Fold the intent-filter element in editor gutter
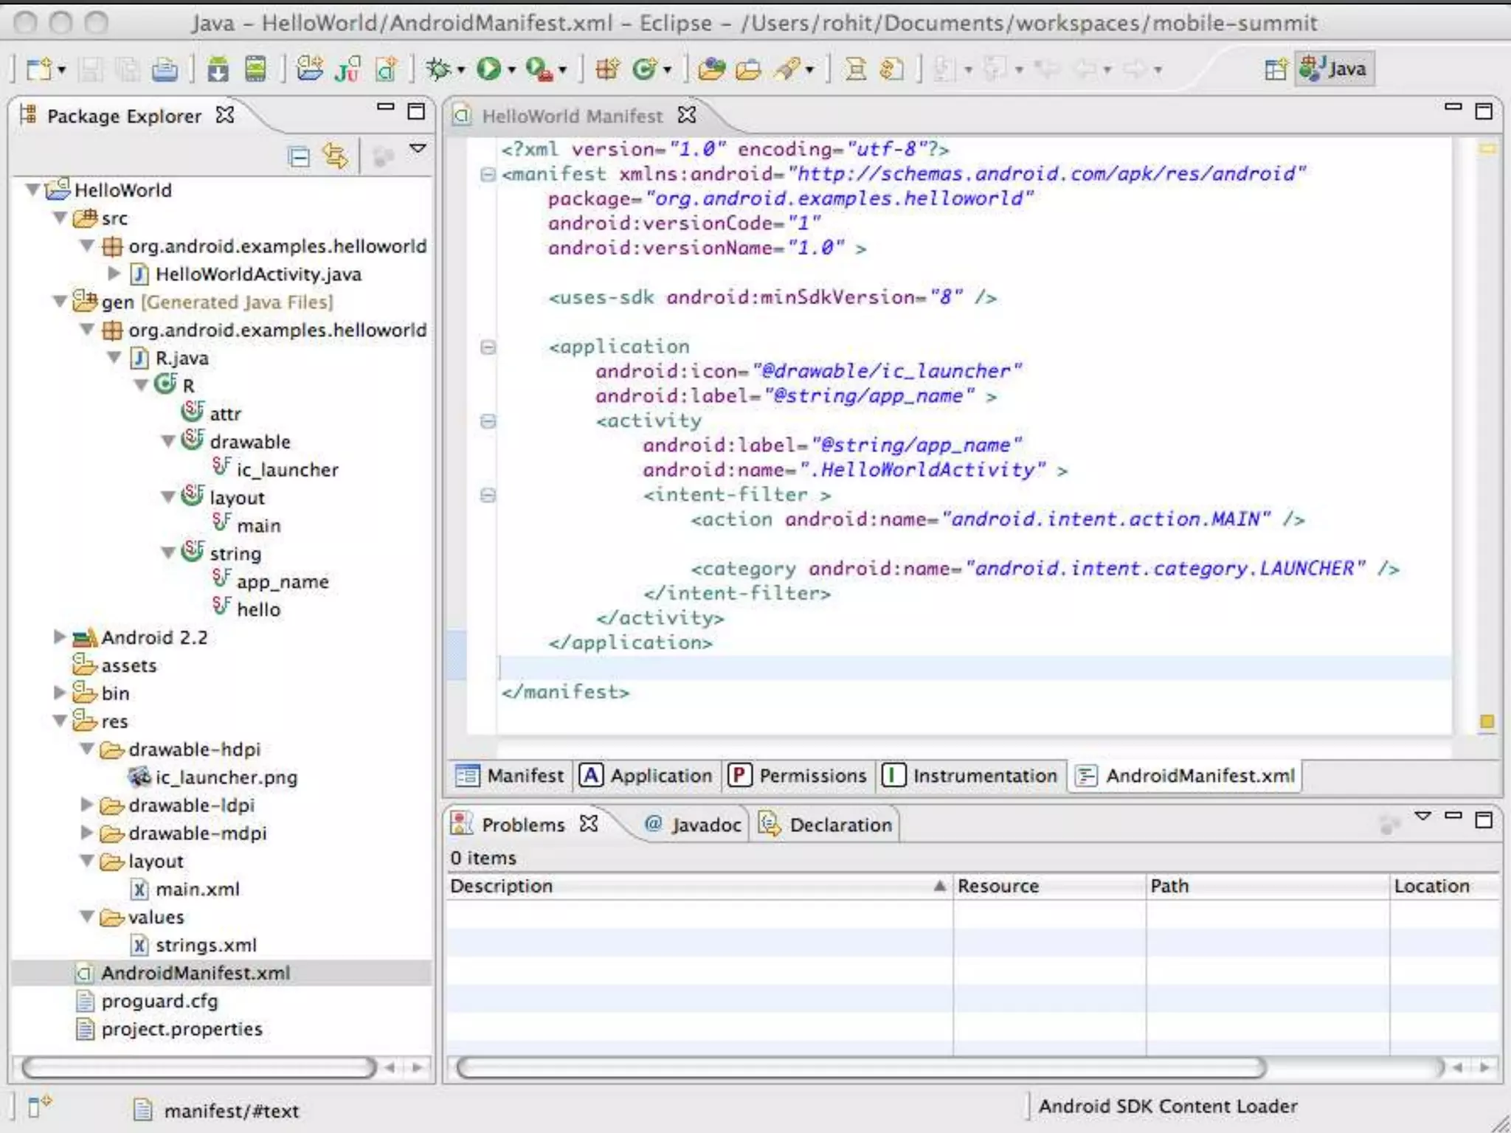 tap(488, 495)
